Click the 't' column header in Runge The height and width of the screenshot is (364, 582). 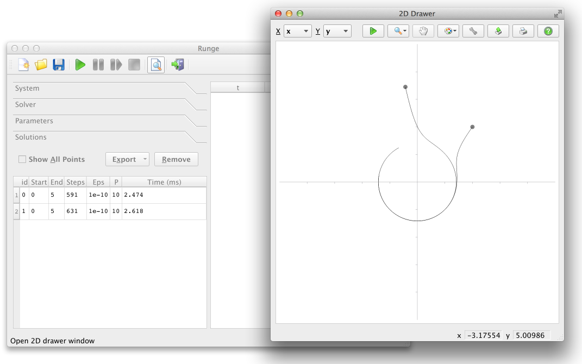coord(237,87)
